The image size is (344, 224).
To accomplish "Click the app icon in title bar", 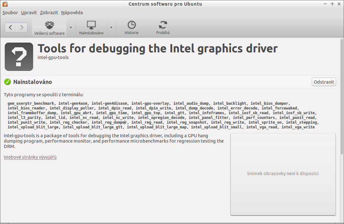I will (4, 4).
